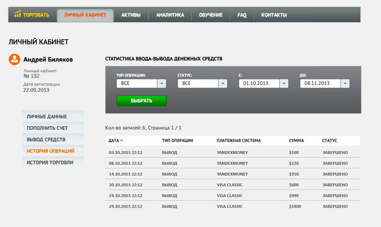Expand the ТИП ОПЕРАЦИИ dropdown arrow
This screenshot has height=227, width=381.
[162, 83]
